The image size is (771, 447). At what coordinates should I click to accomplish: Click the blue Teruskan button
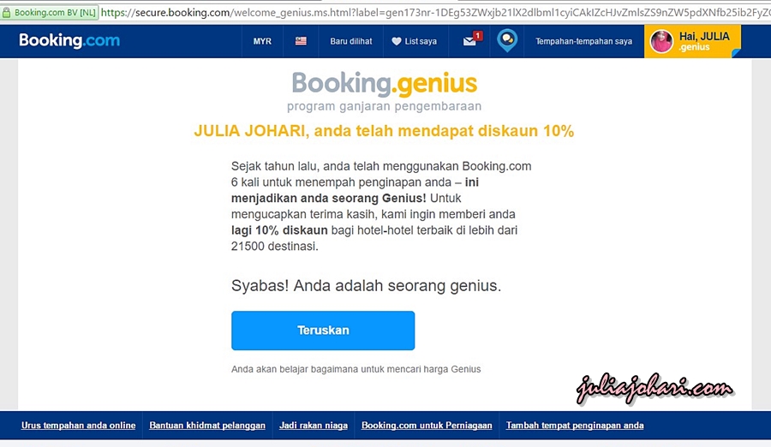click(x=323, y=331)
